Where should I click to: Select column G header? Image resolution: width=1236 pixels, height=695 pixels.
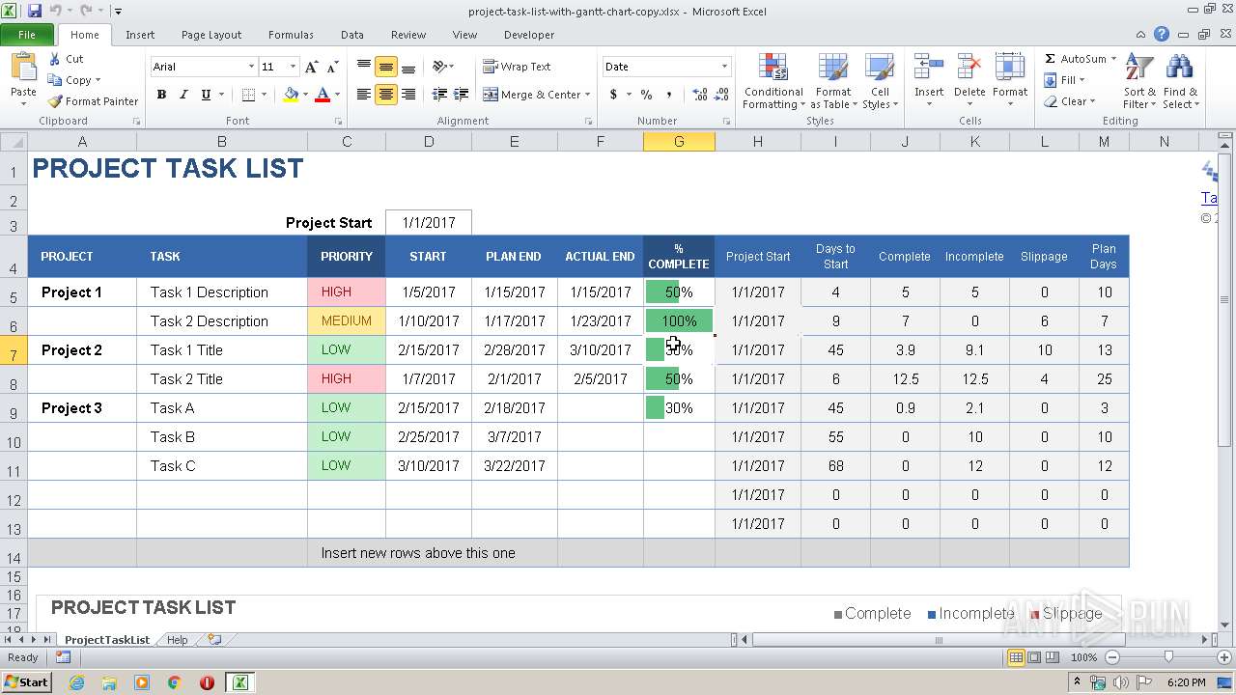click(679, 141)
